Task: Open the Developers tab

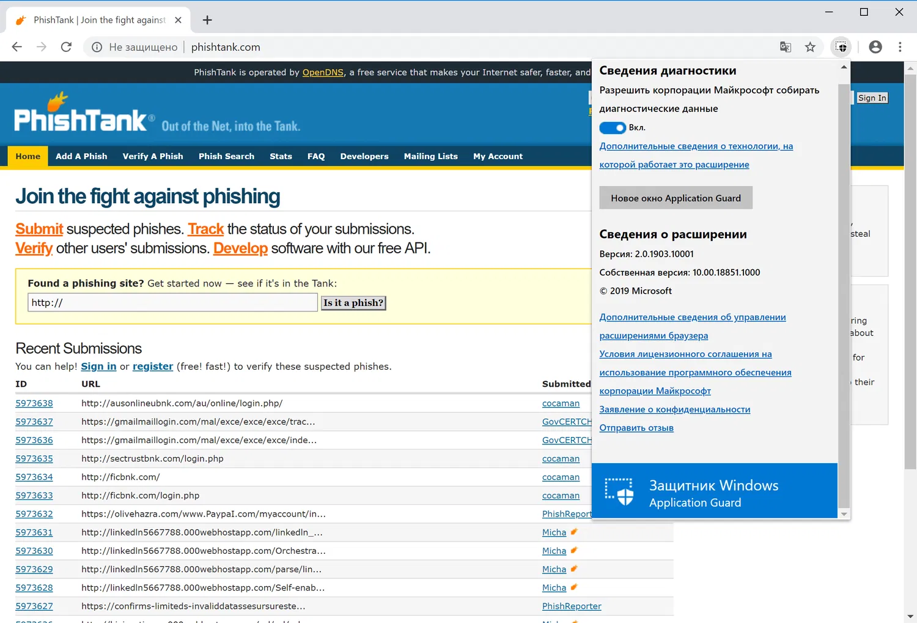Action: coord(364,157)
